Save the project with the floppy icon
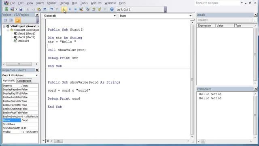 click(21, 9)
